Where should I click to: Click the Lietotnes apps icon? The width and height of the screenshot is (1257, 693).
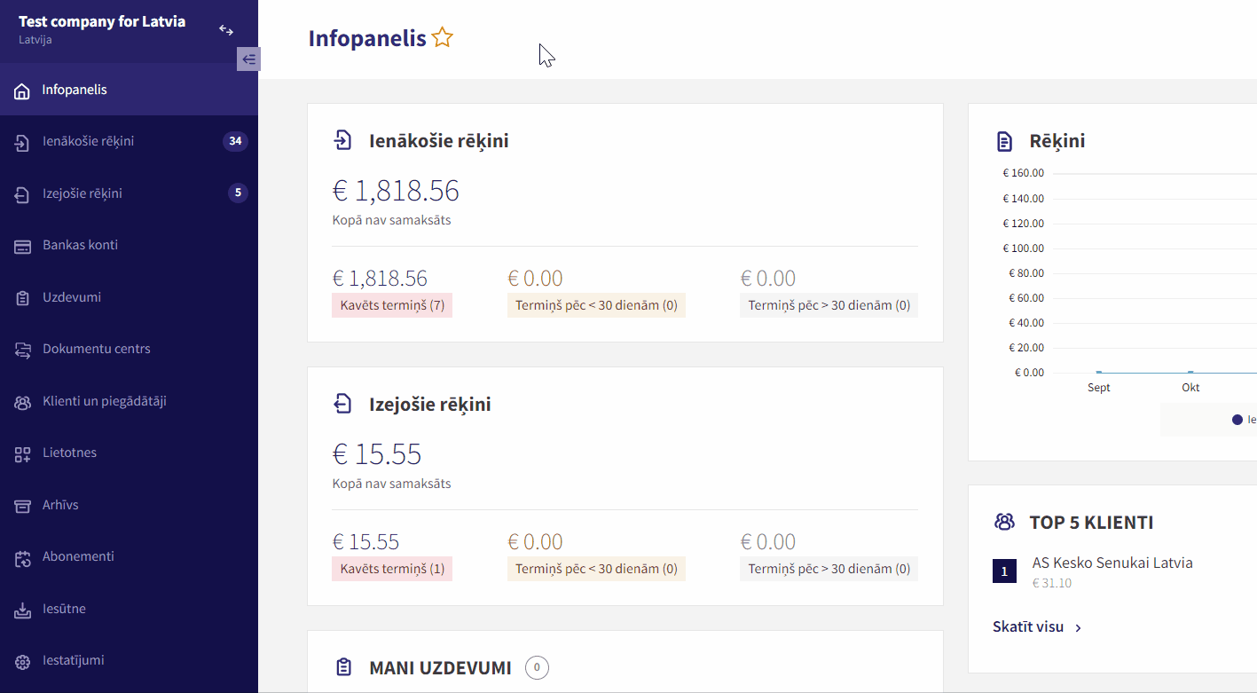[23, 454]
